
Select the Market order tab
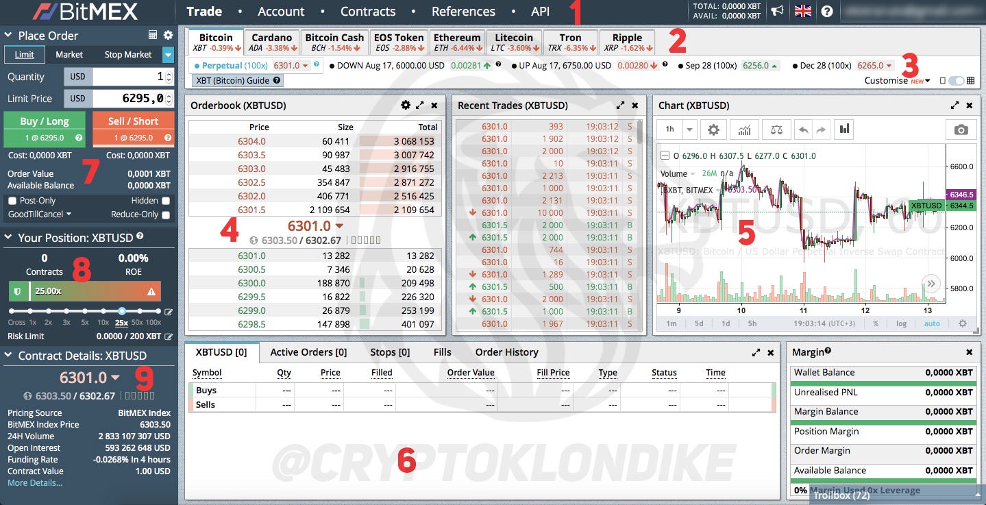click(69, 55)
